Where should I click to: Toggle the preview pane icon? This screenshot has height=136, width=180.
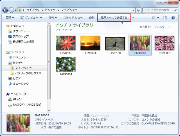tap(165, 18)
